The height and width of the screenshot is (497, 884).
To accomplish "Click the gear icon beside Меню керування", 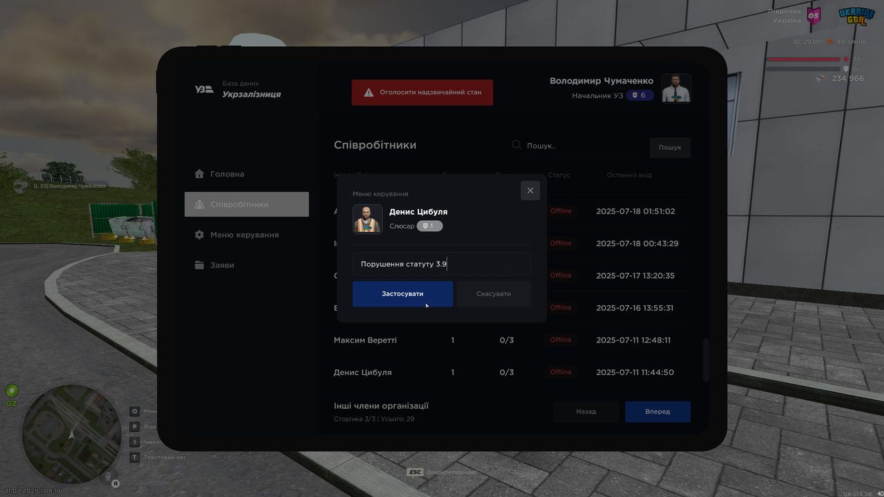I will [x=200, y=235].
